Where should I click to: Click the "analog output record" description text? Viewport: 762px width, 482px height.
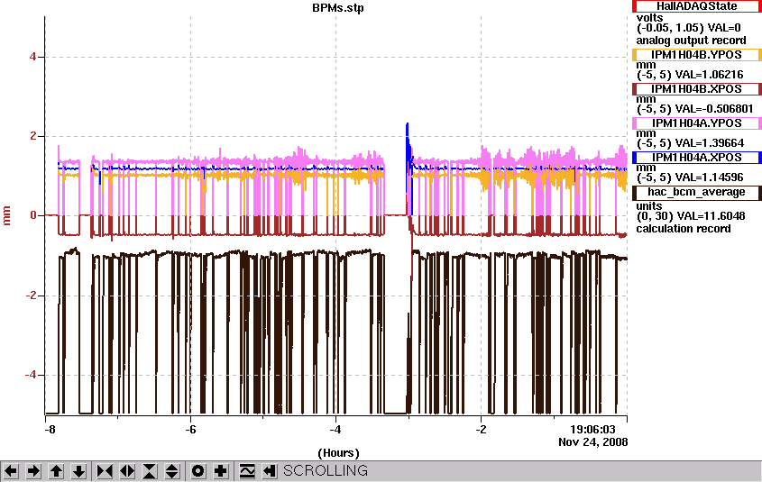tap(691, 41)
